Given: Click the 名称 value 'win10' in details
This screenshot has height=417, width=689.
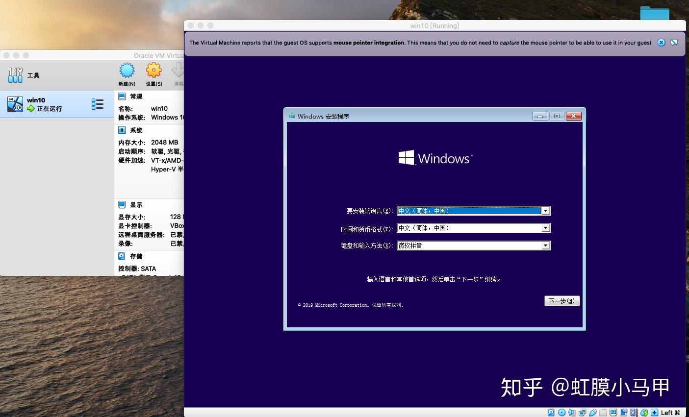Looking at the screenshot, I should (159, 109).
